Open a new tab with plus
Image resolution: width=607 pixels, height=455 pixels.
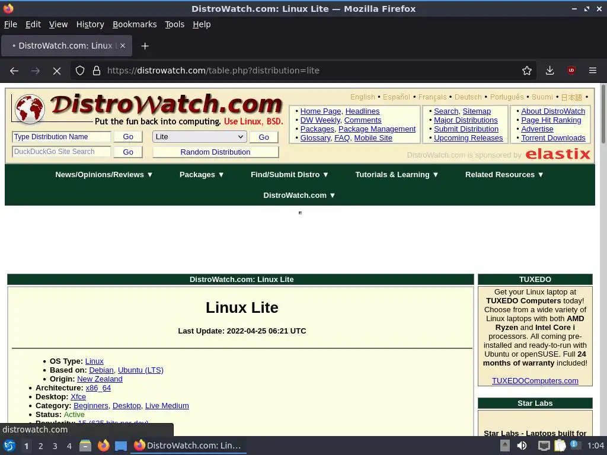pos(145,46)
